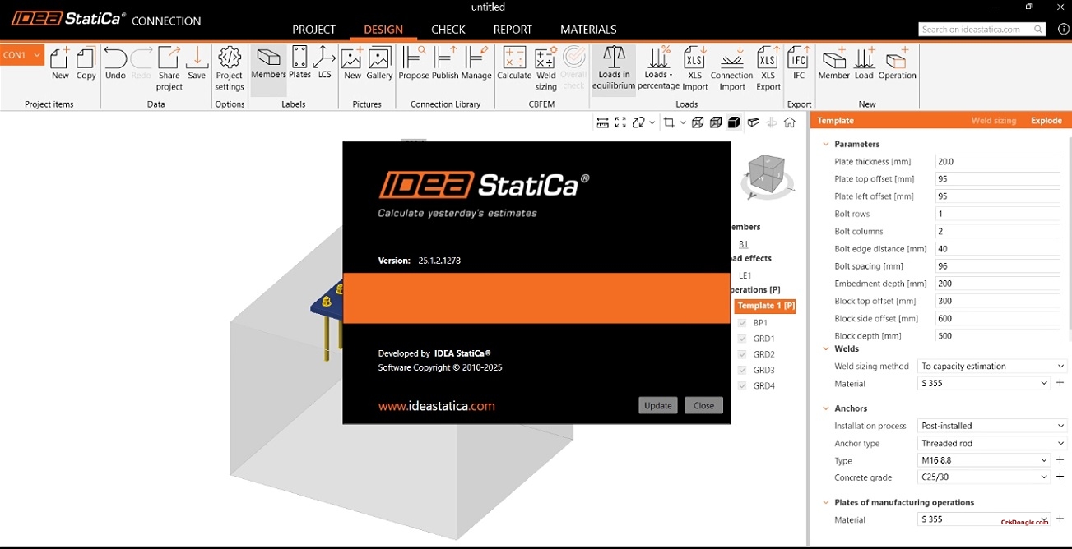Screen dimensions: 1072x549
Task: Click Propose in Connection Library
Action: click(x=414, y=63)
